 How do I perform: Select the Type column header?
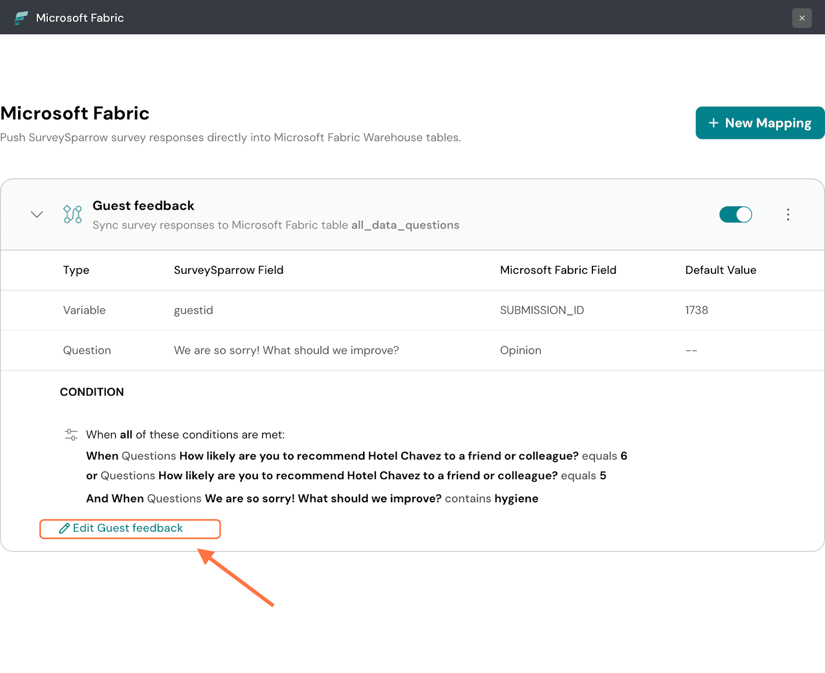(76, 270)
